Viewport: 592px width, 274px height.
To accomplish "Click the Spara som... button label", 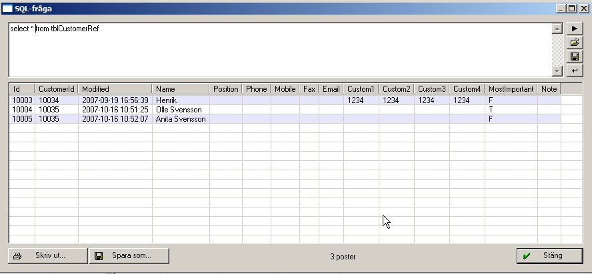I will [x=131, y=255].
